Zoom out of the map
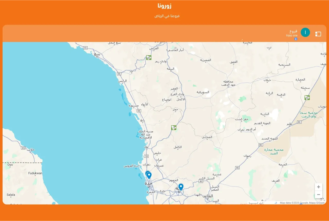The width and height of the screenshot is (329, 221). [x=318, y=195]
